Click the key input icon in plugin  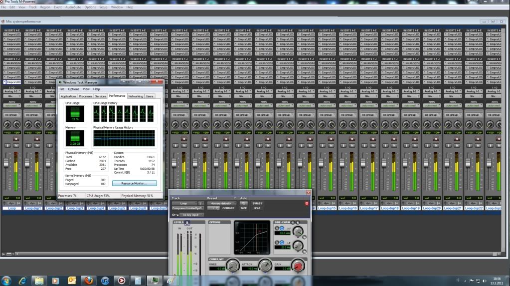tap(175, 215)
